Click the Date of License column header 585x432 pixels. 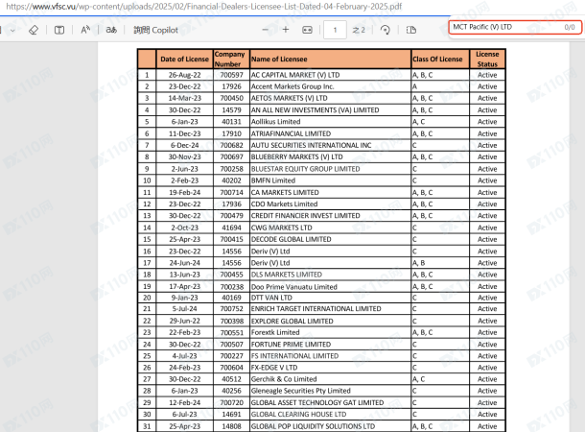click(185, 59)
